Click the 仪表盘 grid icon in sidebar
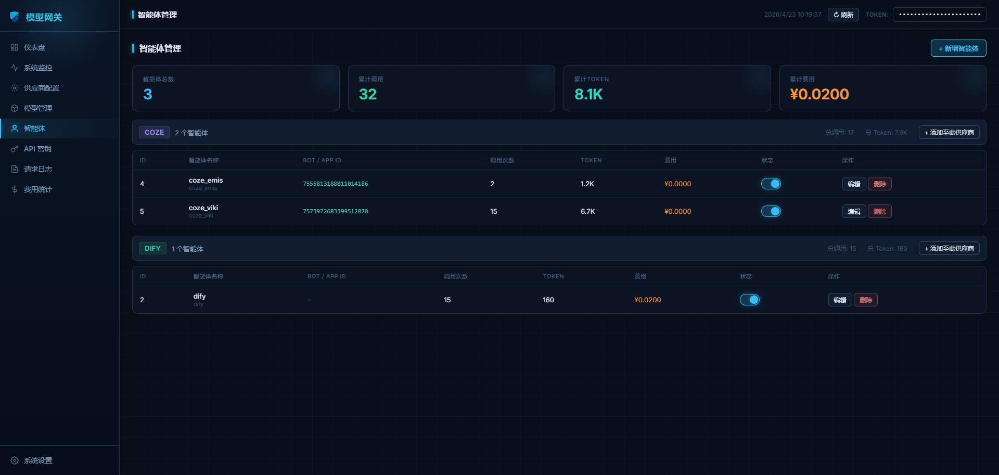This screenshot has width=999, height=475. pos(15,47)
